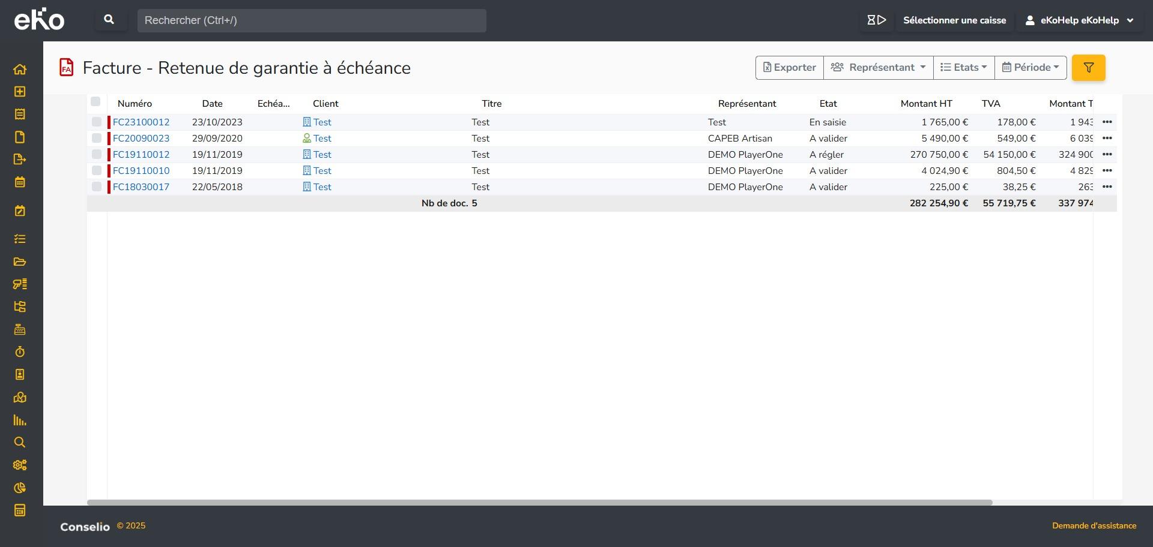Expand the Période dropdown

1030,68
